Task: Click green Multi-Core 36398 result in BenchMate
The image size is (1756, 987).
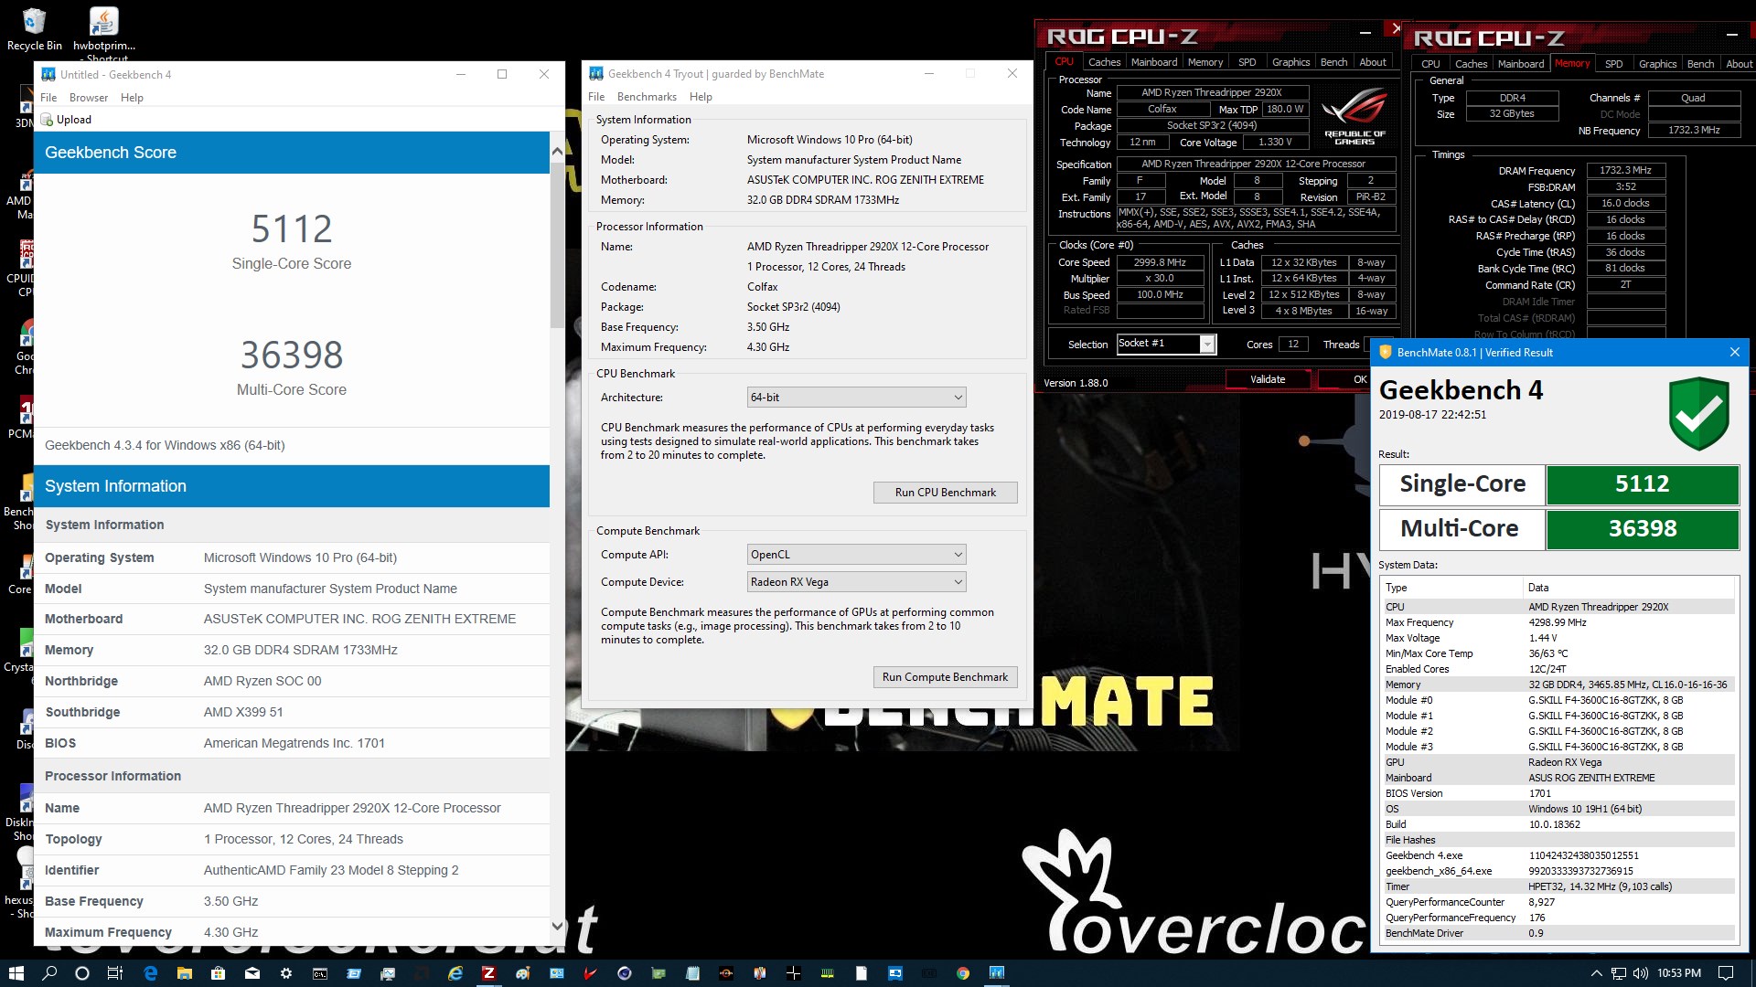Action: tap(1642, 529)
